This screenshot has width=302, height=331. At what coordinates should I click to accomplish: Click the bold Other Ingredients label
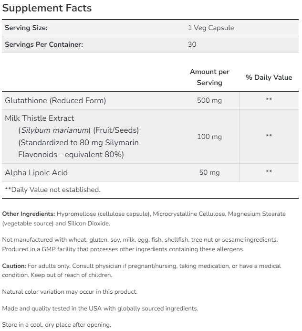pos(29,214)
